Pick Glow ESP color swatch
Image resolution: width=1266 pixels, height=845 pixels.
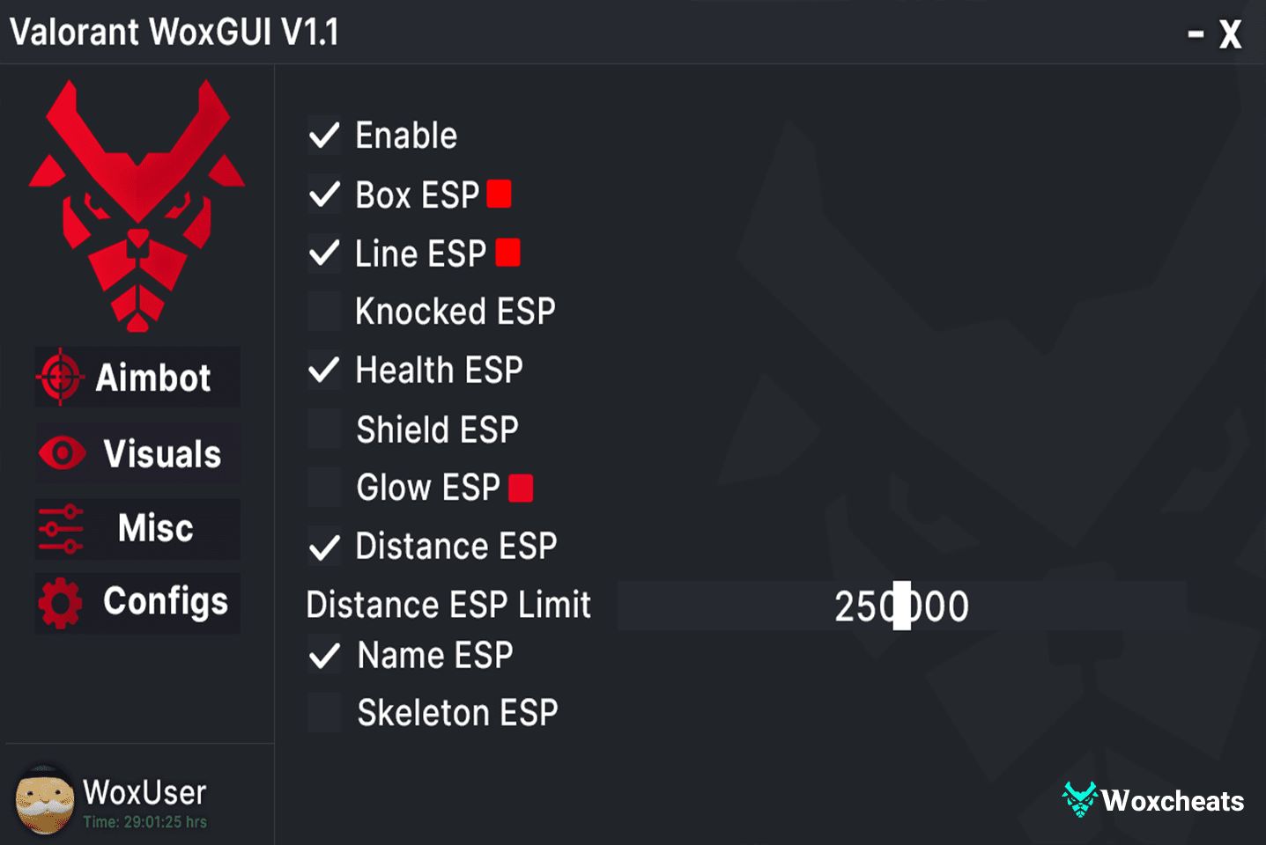tap(521, 488)
